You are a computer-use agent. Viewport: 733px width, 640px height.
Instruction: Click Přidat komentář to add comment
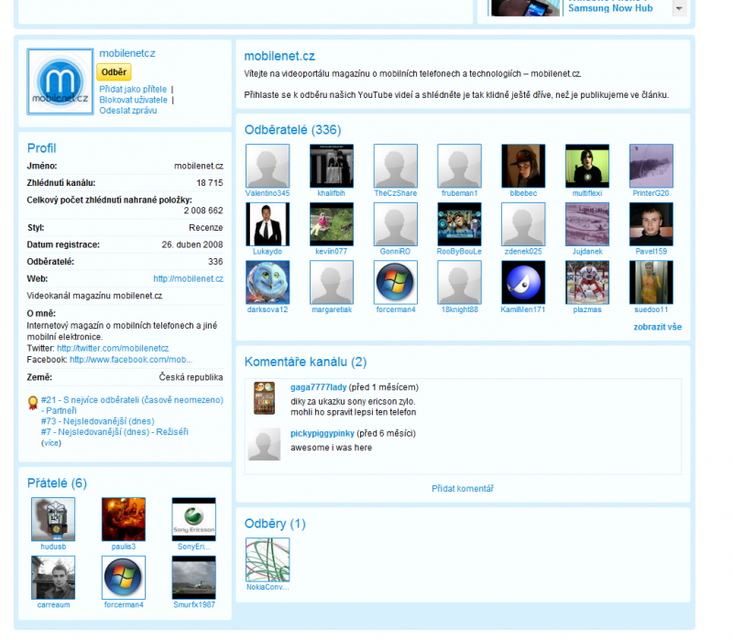click(463, 489)
